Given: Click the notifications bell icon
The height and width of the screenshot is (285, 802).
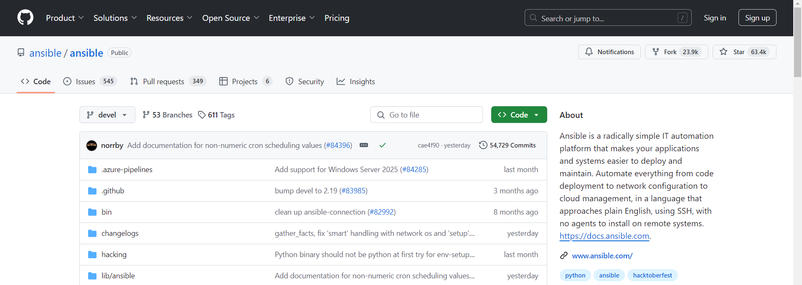Looking at the screenshot, I should tap(589, 52).
